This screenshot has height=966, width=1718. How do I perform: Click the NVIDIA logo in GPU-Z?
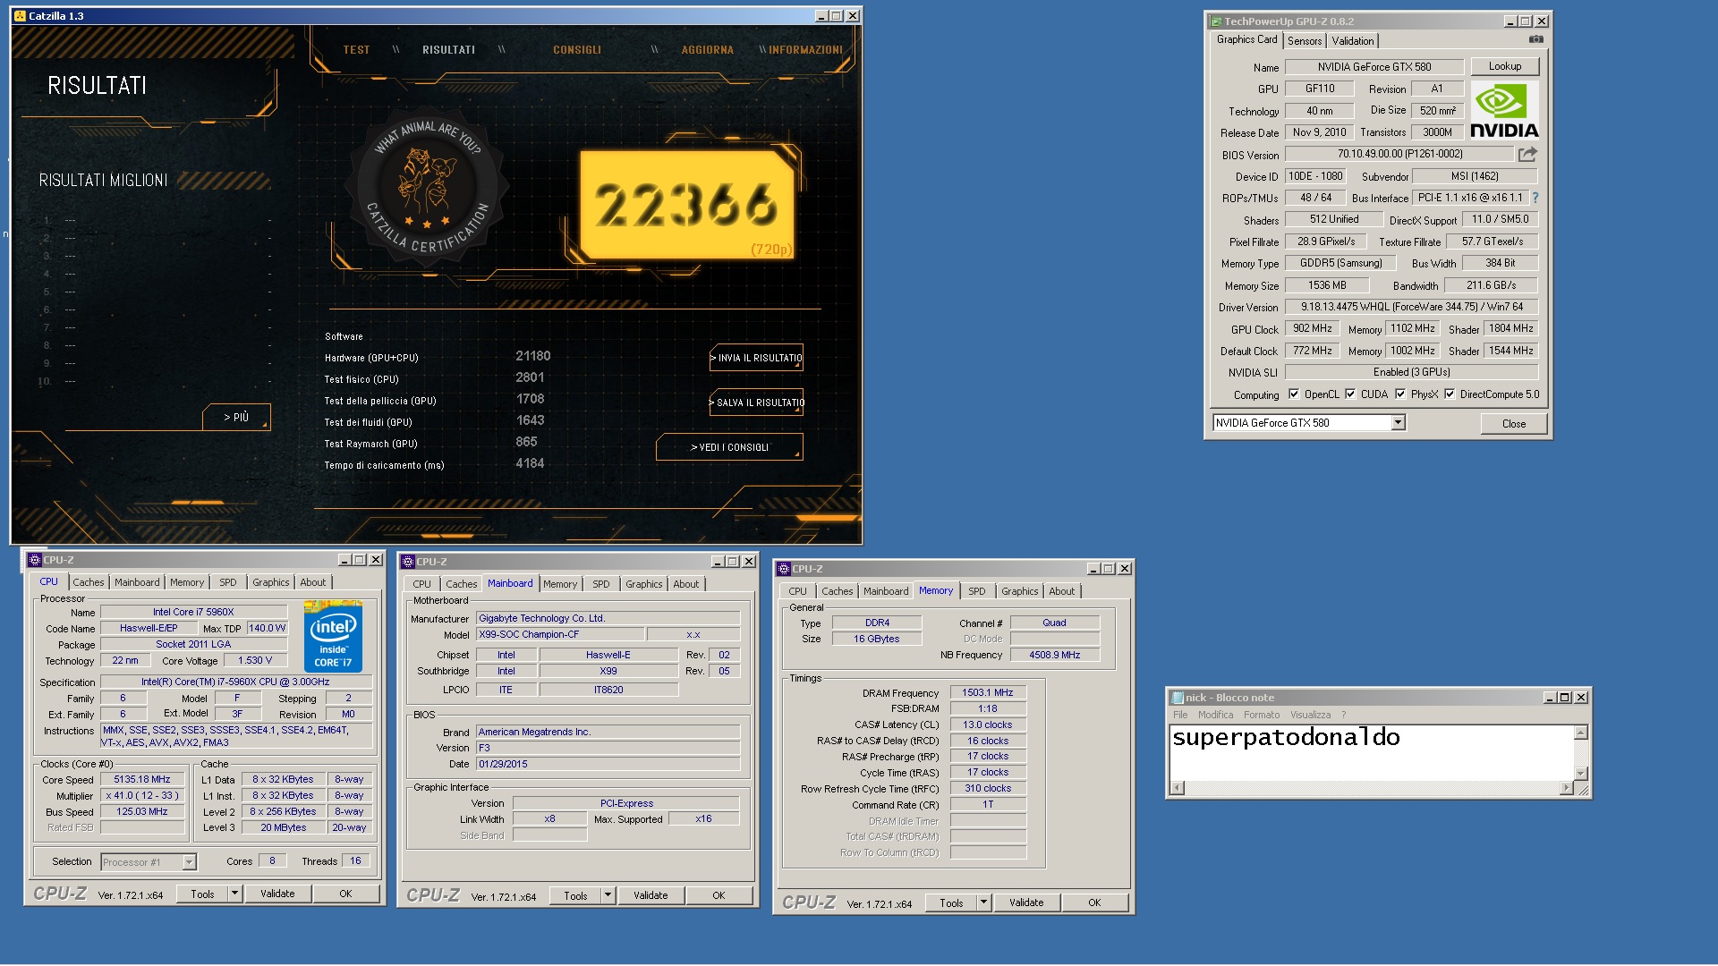coord(1504,111)
